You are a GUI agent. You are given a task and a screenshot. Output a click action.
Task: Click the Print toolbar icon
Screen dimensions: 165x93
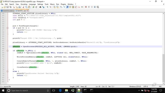tap(20, 7)
